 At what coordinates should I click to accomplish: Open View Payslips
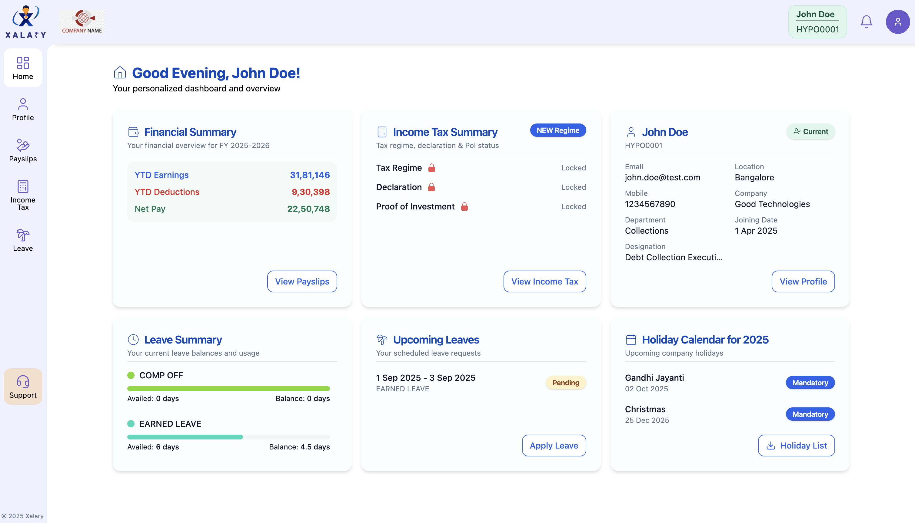302,281
